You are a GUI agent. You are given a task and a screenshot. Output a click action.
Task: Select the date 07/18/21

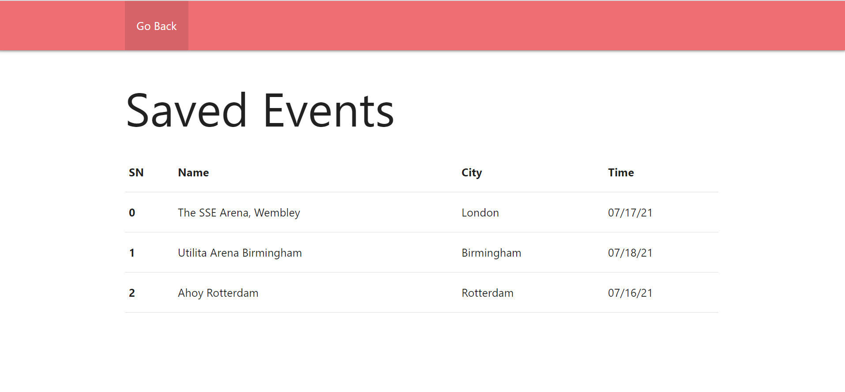click(630, 253)
